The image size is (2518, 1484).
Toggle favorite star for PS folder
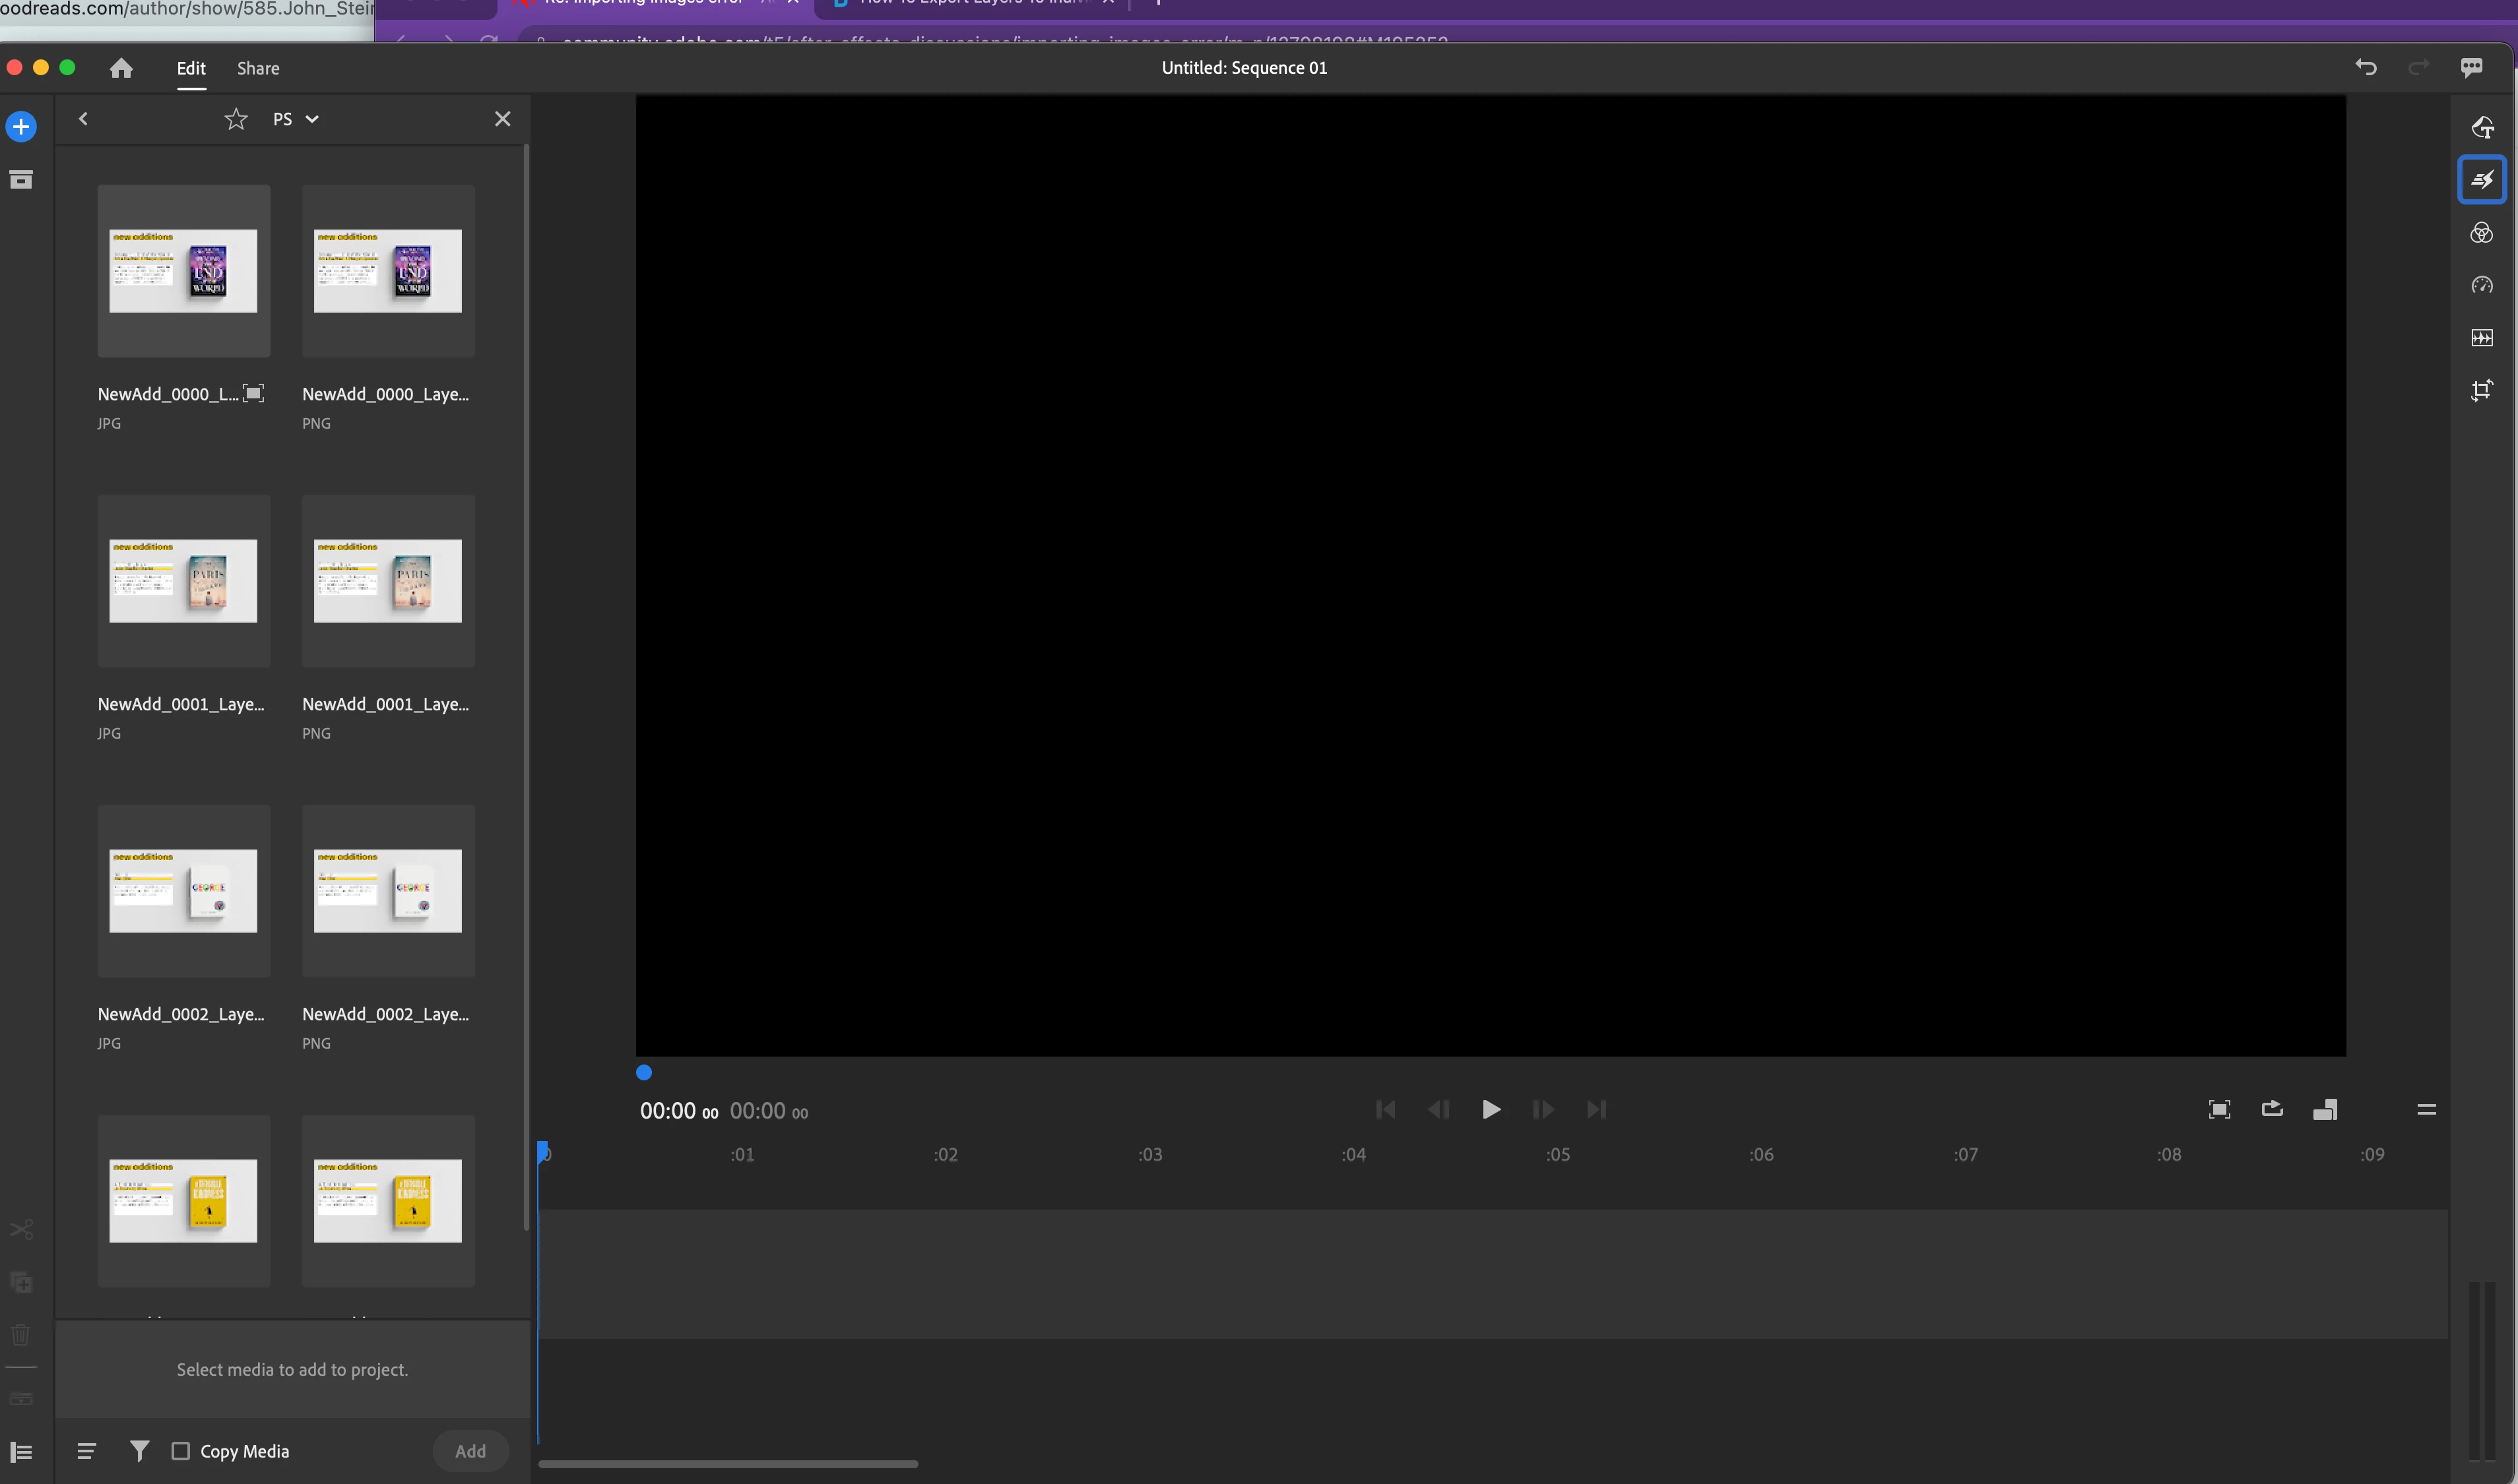pos(235,119)
